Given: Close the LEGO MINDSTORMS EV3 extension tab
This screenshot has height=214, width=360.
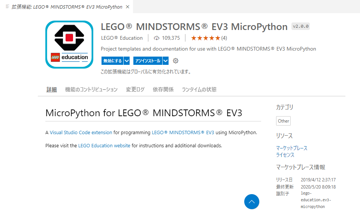Looking at the screenshot, I should 128,7.
